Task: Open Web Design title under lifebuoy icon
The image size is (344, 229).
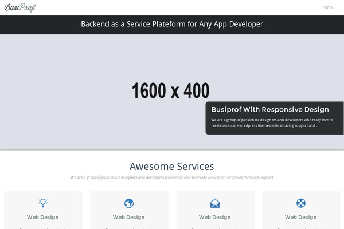Action: pyautogui.click(x=301, y=217)
